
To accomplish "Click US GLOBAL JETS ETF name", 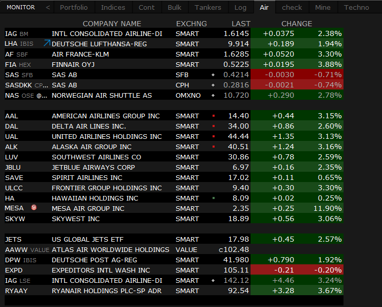I will point(88,240).
